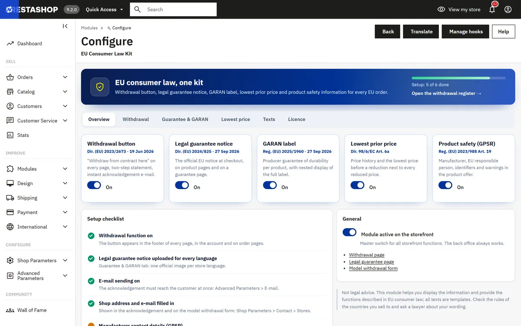521x326 pixels.
Task: Open notifications bell icon
Action: pyautogui.click(x=492, y=9)
